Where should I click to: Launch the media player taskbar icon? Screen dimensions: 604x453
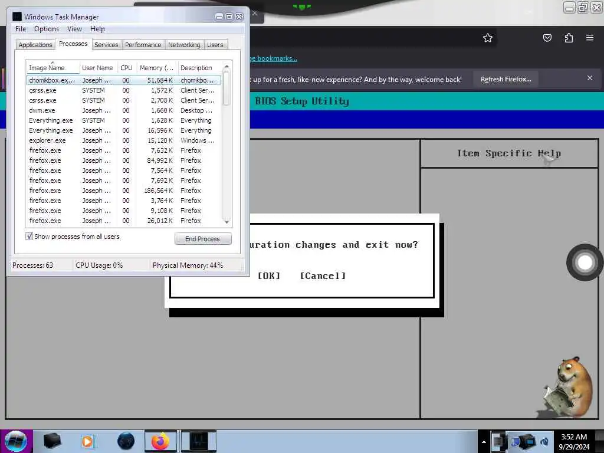coord(88,441)
